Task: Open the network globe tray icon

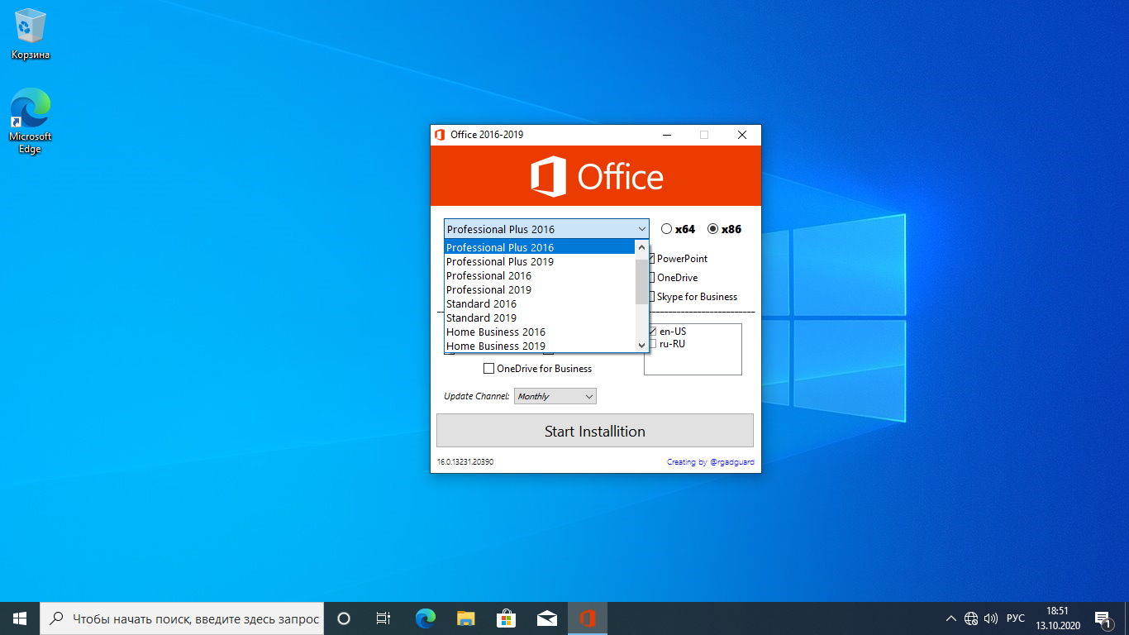Action: [971, 618]
